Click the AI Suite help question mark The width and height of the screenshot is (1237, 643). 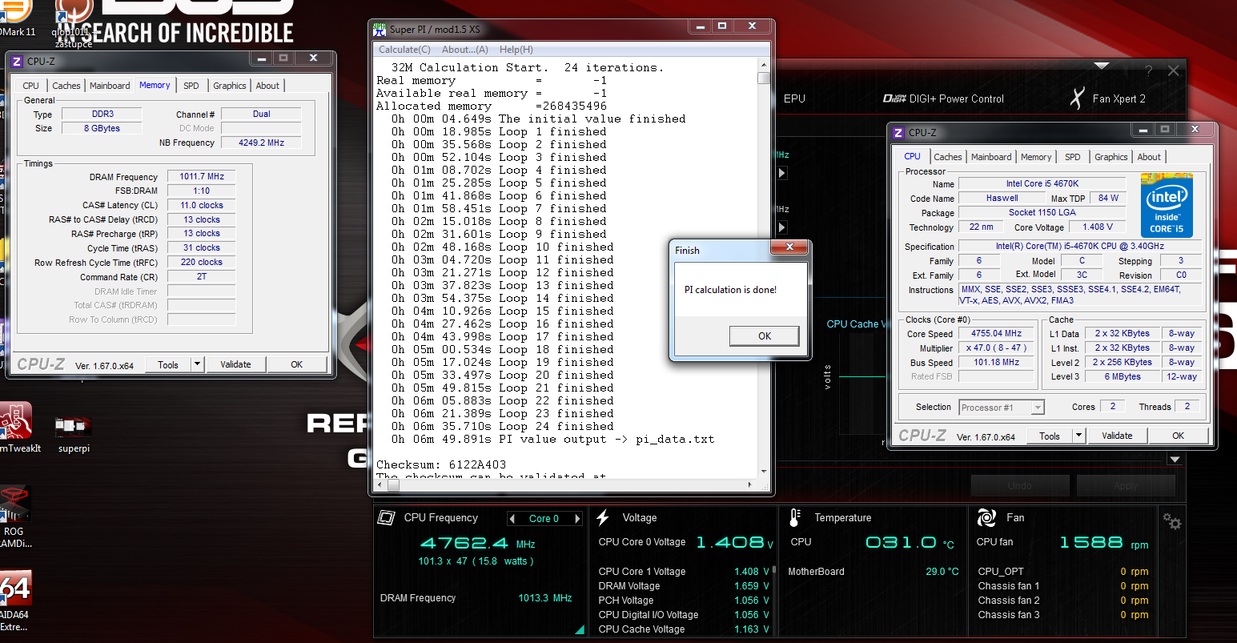tap(1148, 70)
